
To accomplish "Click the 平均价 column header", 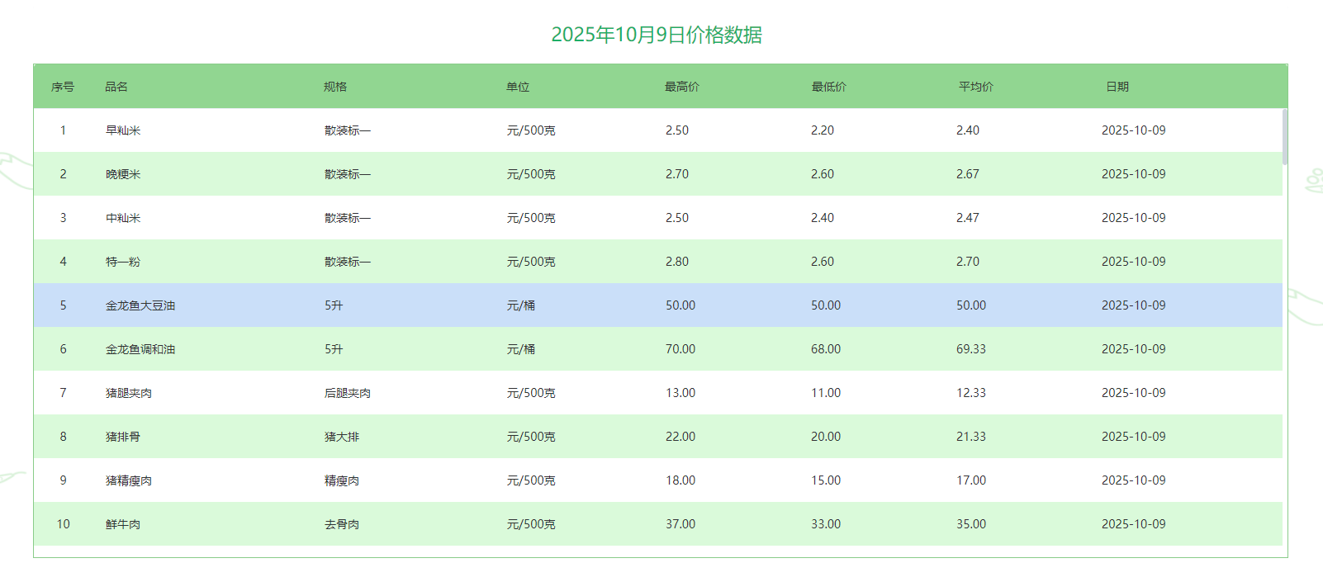I will point(975,87).
